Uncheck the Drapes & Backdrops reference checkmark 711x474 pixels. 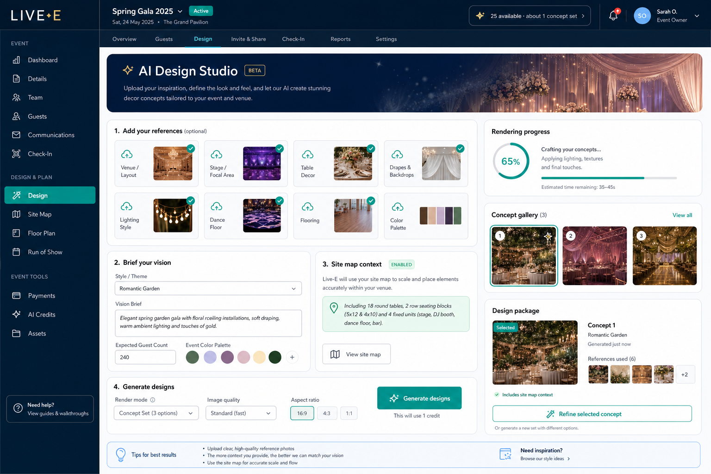[460, 149]
